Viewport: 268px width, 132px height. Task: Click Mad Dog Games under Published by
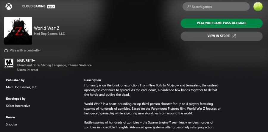[21, 87]
